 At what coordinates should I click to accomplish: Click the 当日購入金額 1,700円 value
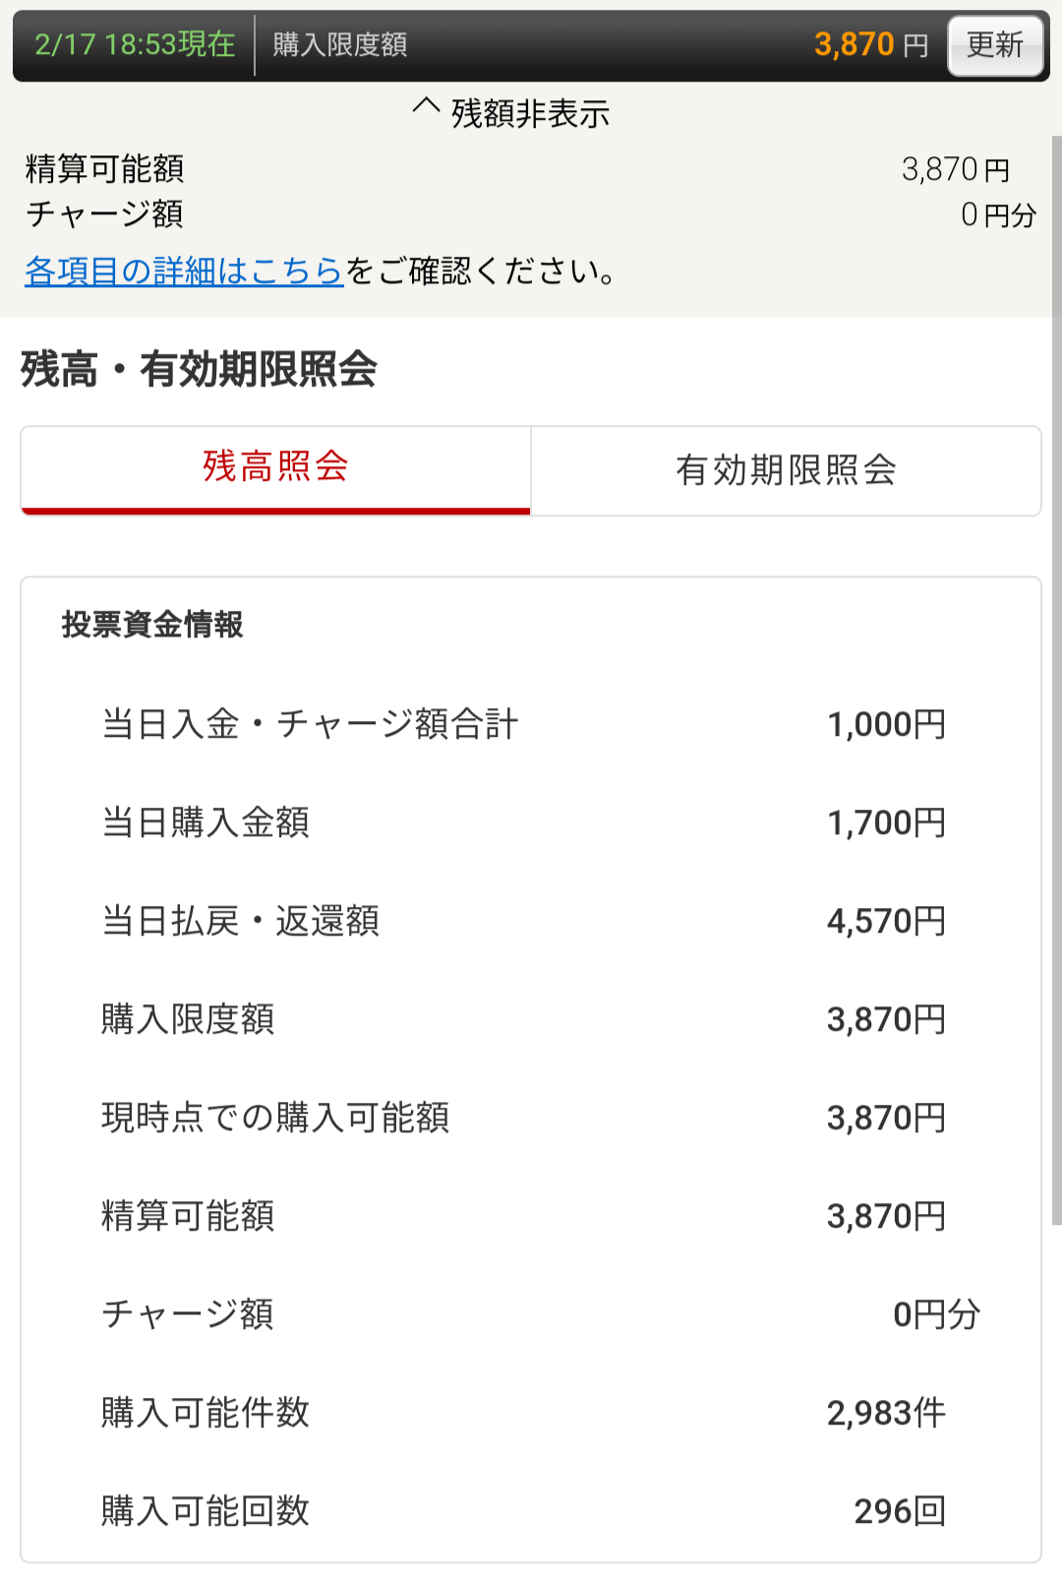[886, 822]
